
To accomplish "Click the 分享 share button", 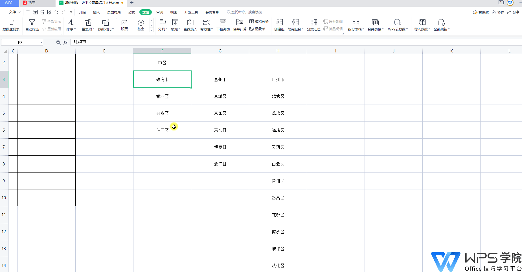I will pyautogui.click(x=514, y=12).
